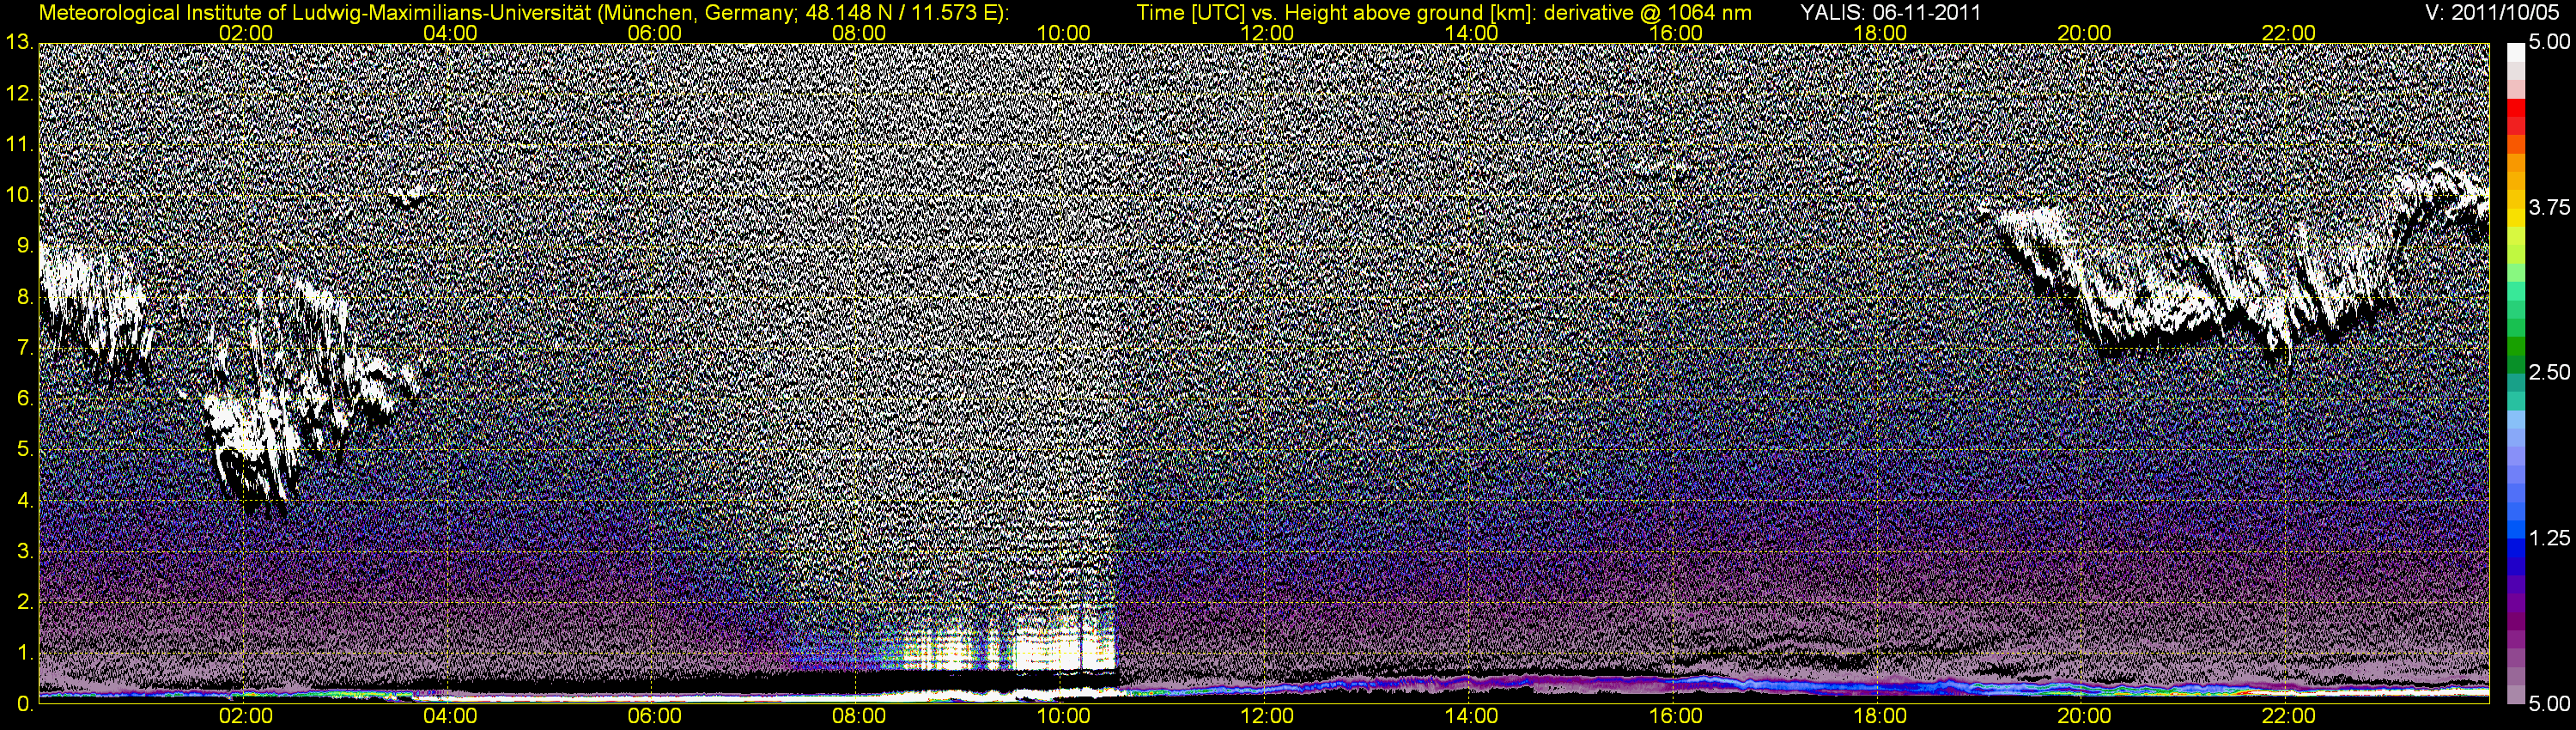Click the 3.75 color scale value
The image size is (2576, 730).
[x=2549, y=208]
